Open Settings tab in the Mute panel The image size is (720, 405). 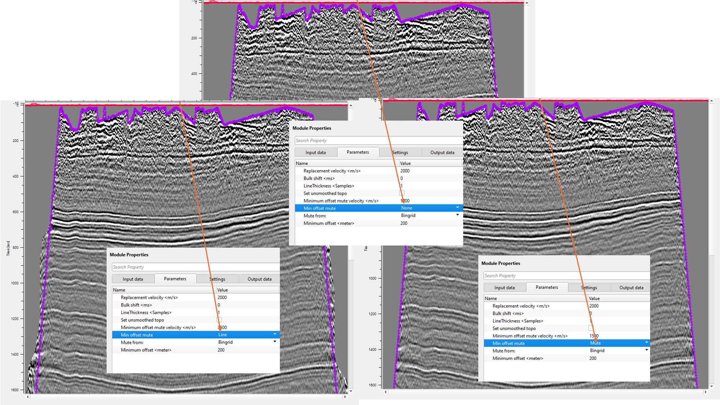pyautogui.click(x=589, y=288)
